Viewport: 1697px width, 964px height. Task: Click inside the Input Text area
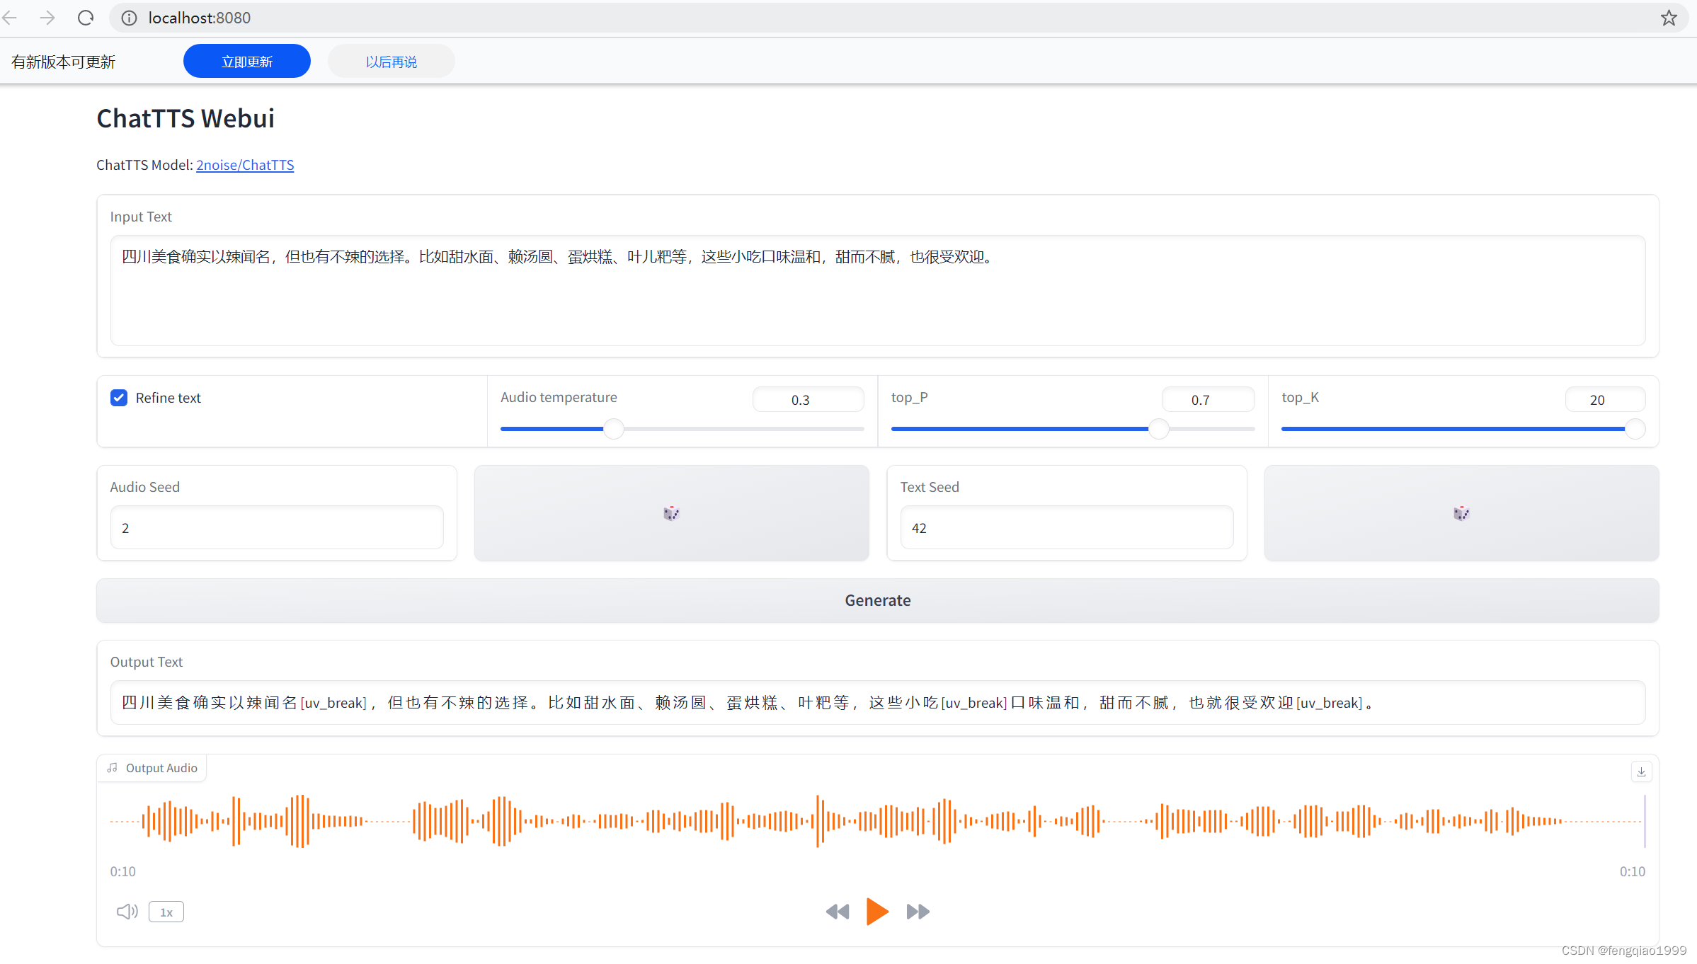coord(878,291)
